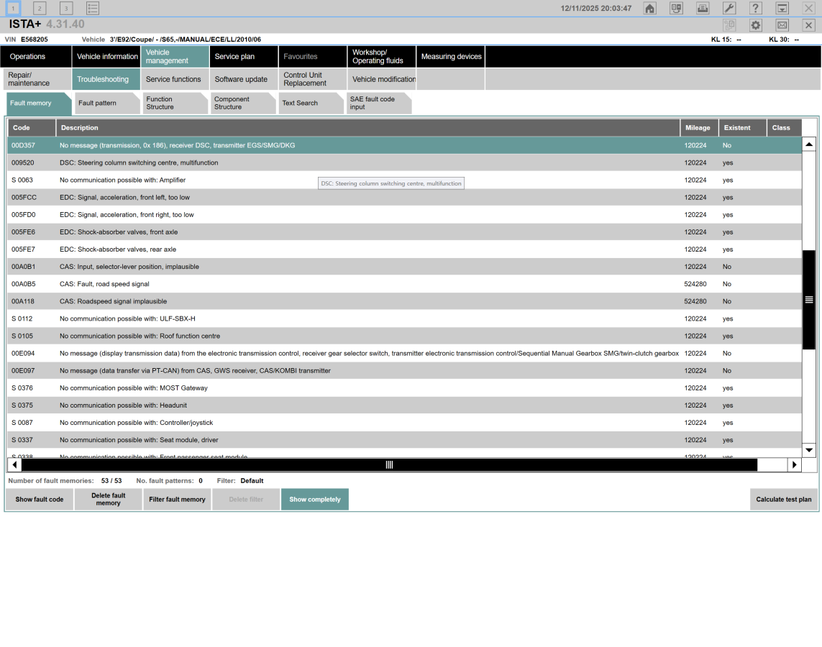Open settings gear icon
822x647 pixels.
[x=756, y=25]
